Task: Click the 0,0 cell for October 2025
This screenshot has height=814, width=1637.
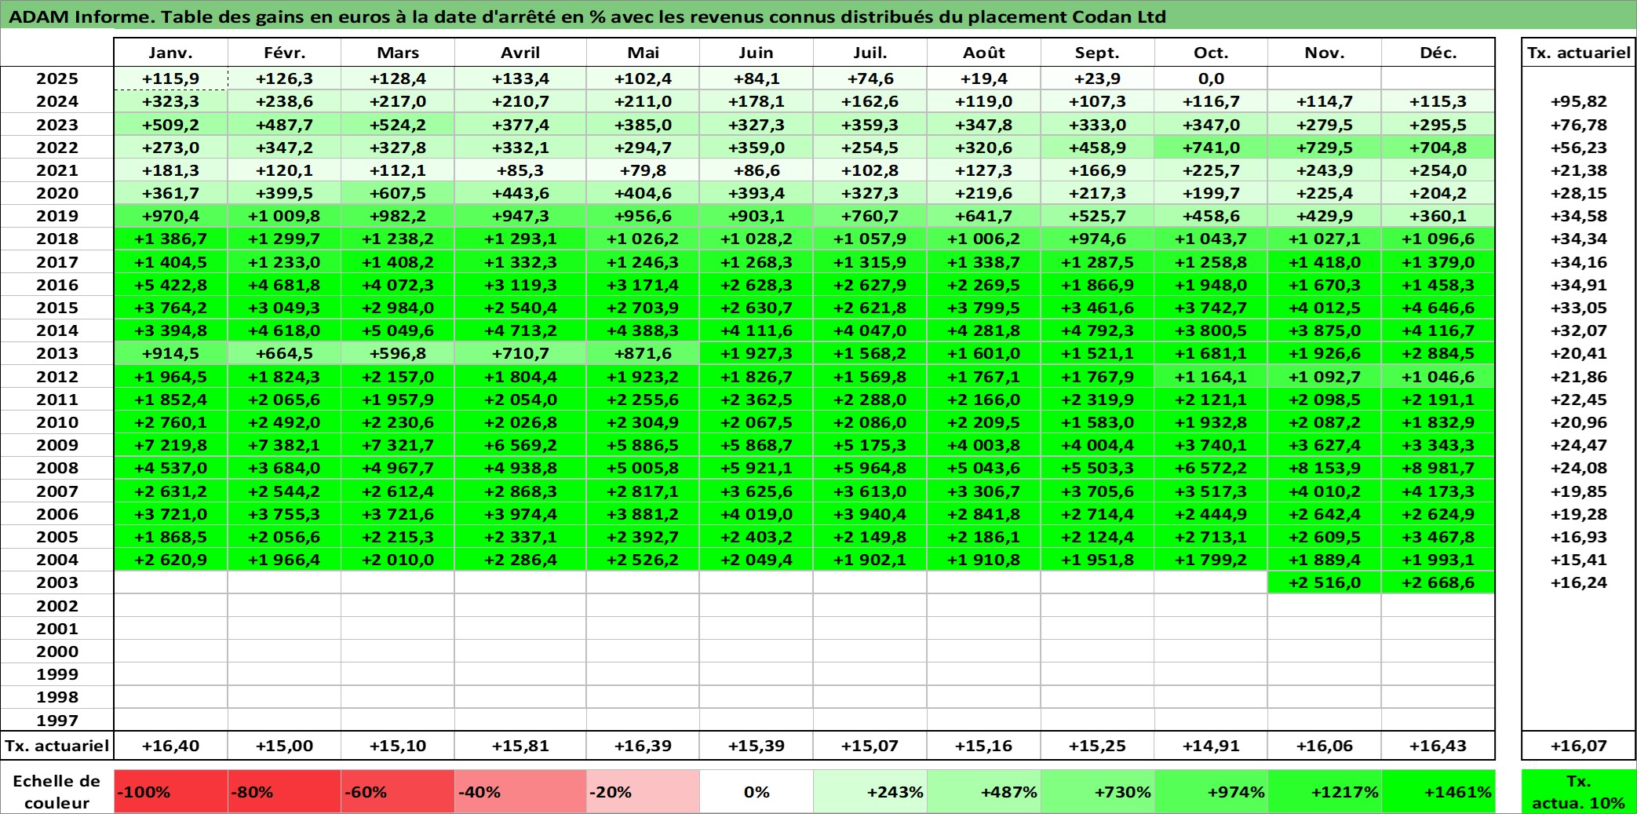Action: [x=1211, y=78]
